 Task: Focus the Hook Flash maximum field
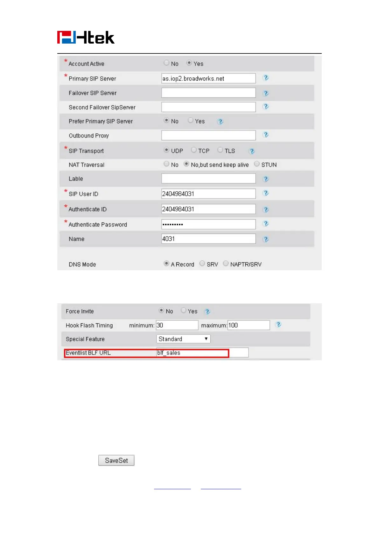coord(249,325)
